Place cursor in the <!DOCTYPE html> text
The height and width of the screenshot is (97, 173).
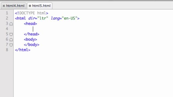click(32, 13)
